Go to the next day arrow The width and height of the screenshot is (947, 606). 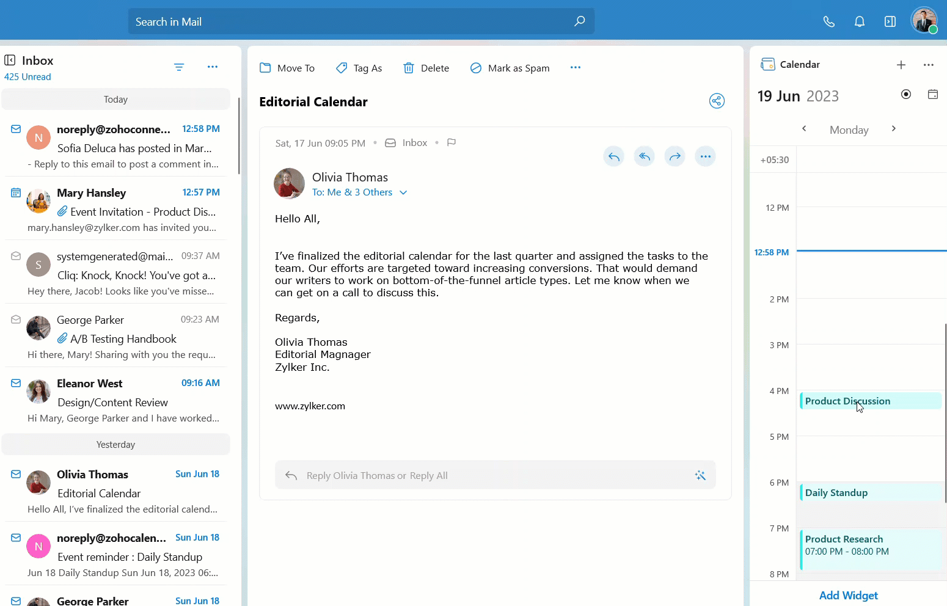coord(894,128)
